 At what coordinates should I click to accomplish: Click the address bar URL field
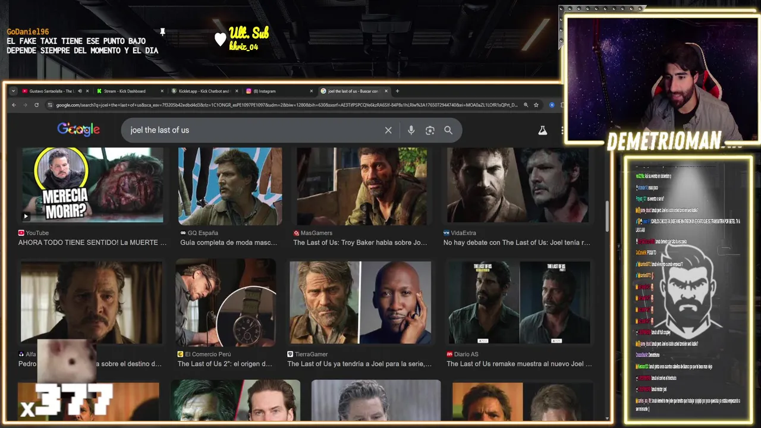click(287, 105)
